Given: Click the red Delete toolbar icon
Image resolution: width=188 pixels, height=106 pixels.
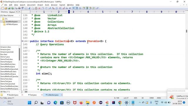Looking at the screenshot, I should tap(39, 8).
